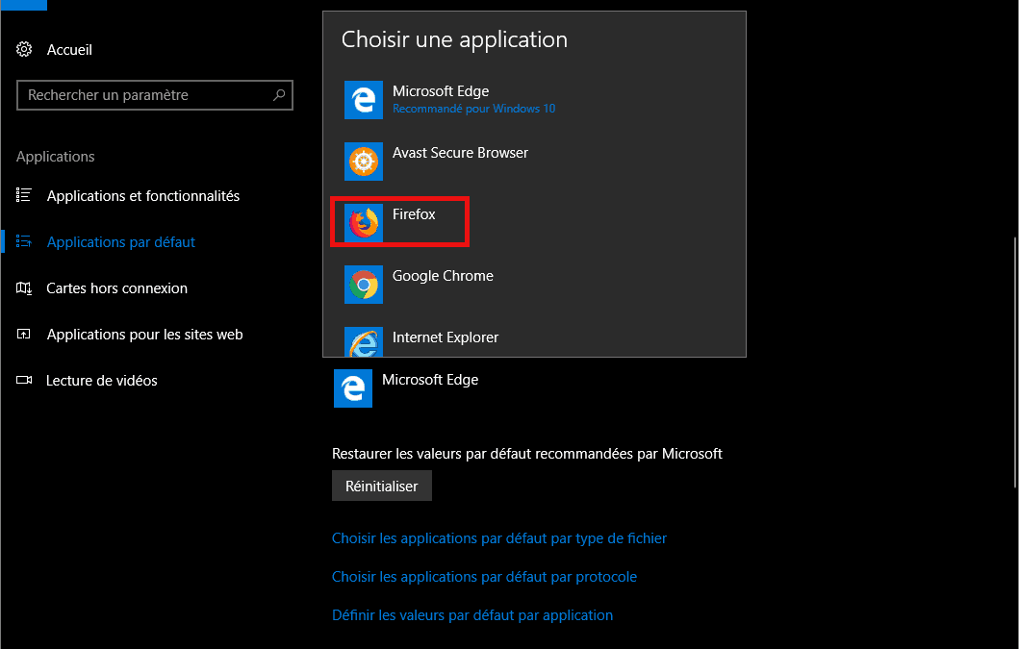Click the 'Recommandé pour Windows 10' subtitle
This screenshot has width=1019, height=649.
pos(473,109)
